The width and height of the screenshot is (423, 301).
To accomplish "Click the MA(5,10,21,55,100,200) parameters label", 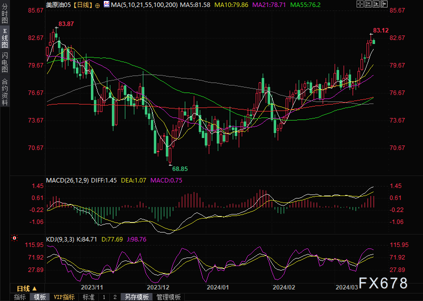I will (144, 5).
